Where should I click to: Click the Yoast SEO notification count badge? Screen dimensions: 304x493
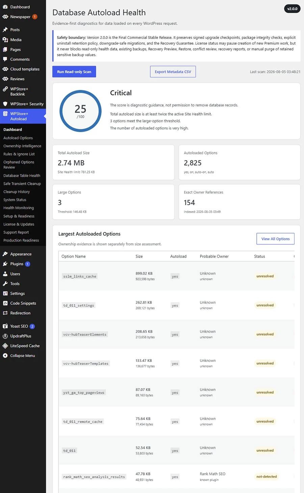click(x=32, y=326)
